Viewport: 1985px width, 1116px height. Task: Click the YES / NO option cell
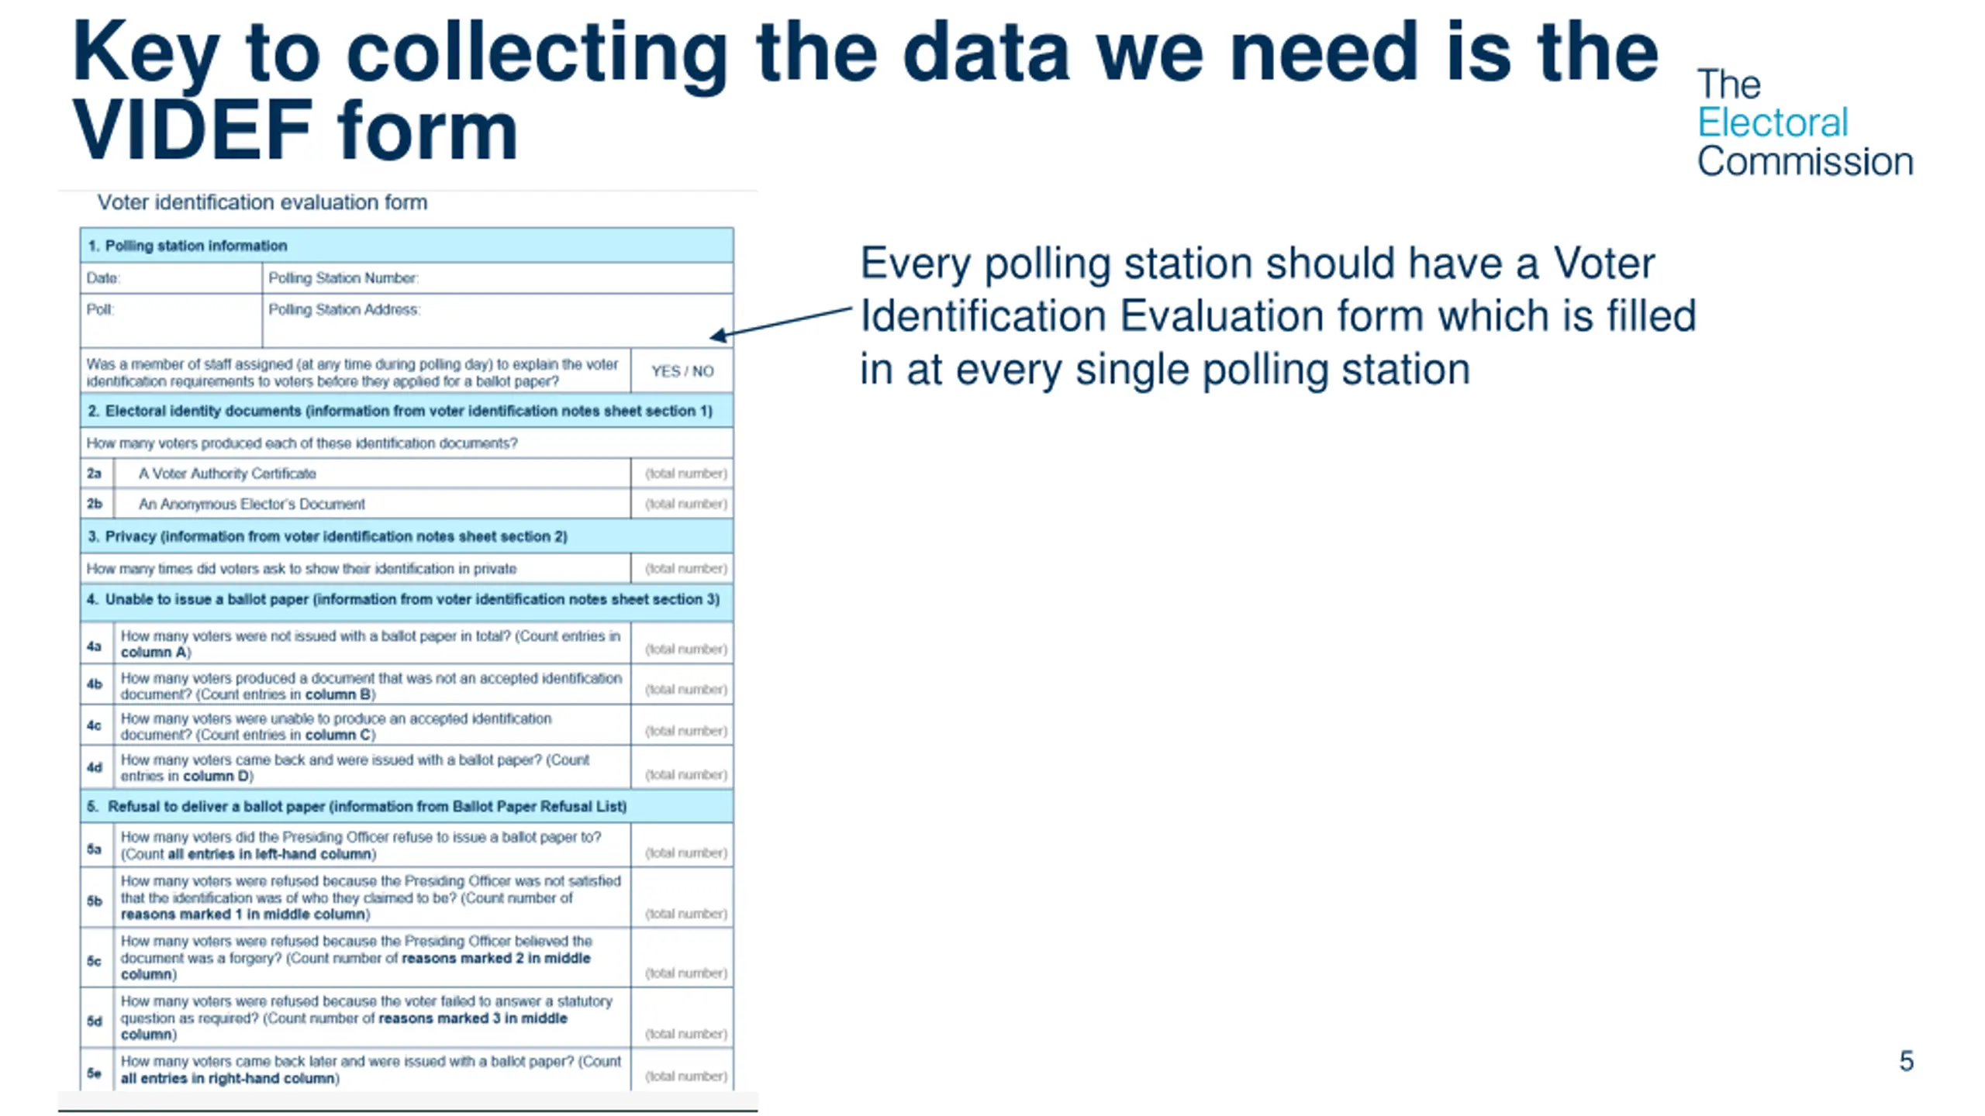[682, 371]
